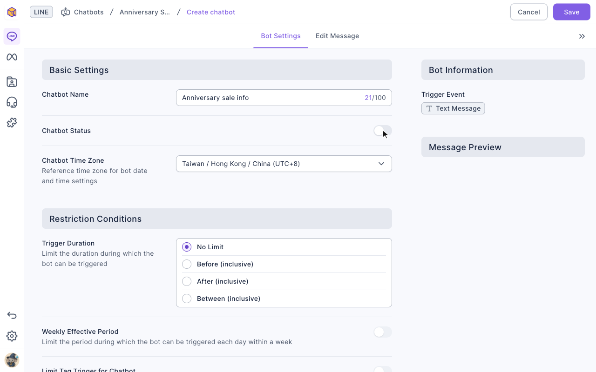Select the No Limit radio option
Viewport: 596px width, 372px height.
tap(187, 247)
